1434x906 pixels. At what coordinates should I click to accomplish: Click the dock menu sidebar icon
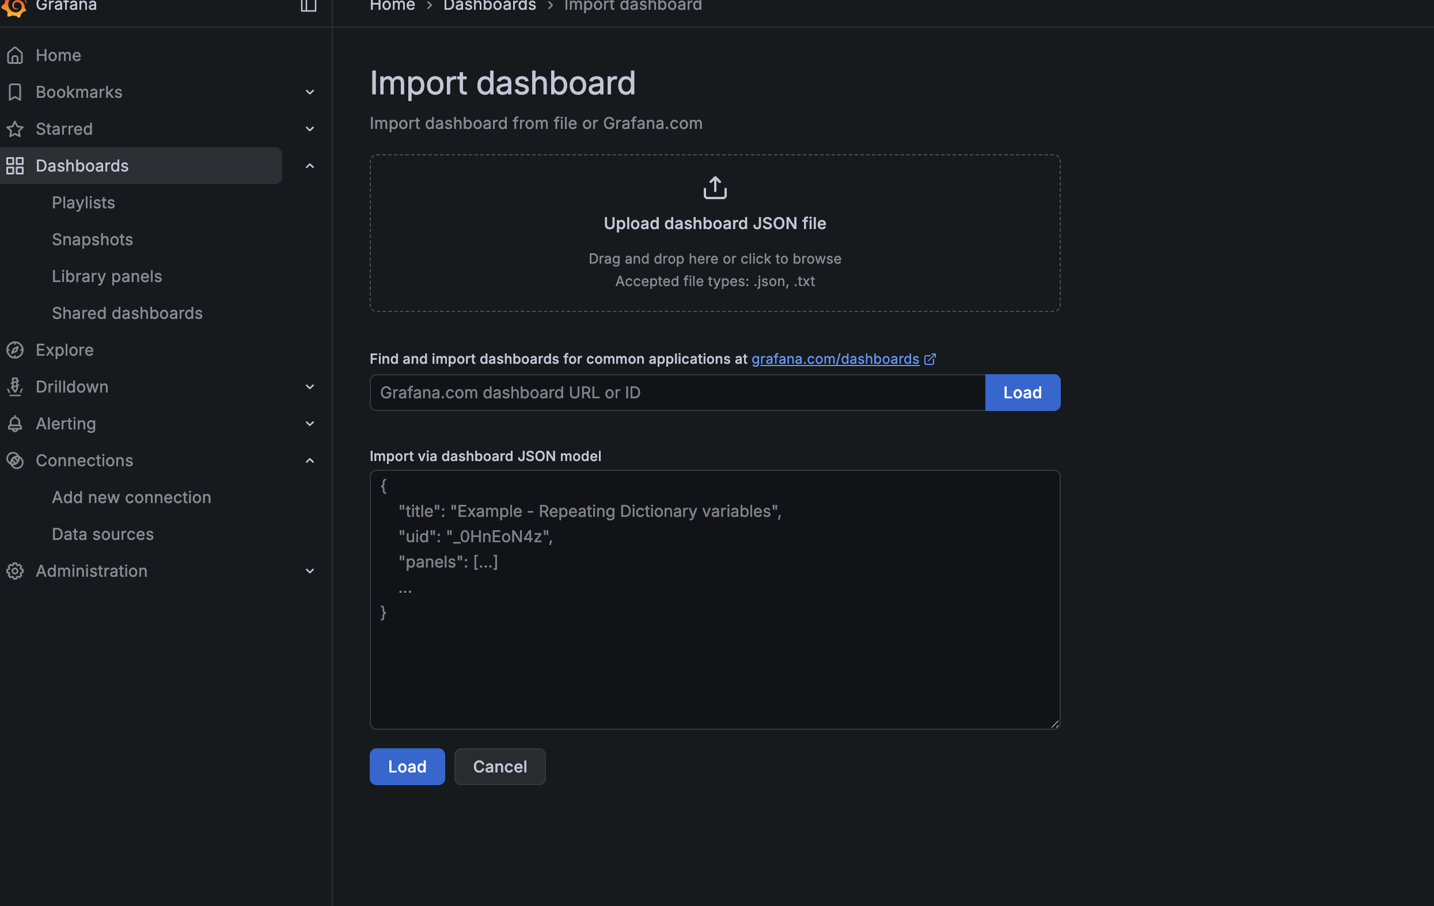point(308,6)
